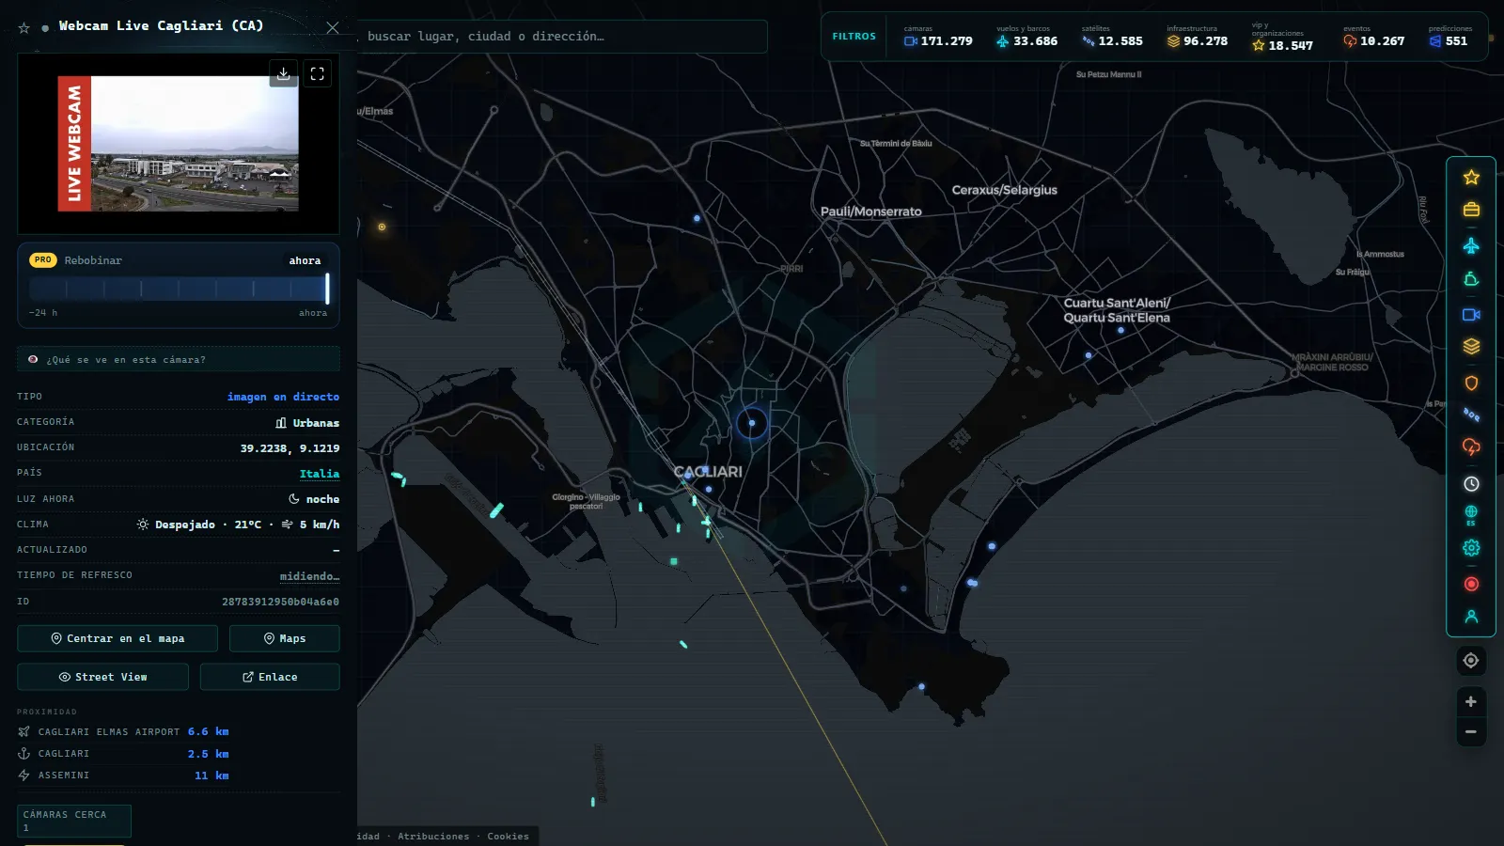Viewport: 1504px width, 846px height.
Task: Click the locate-me crosshair button
Action: coord(1471,661)
